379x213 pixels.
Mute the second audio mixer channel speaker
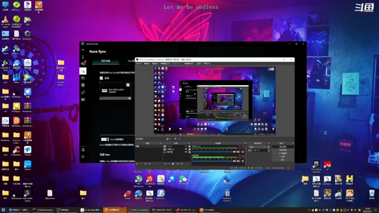(239, 161)
